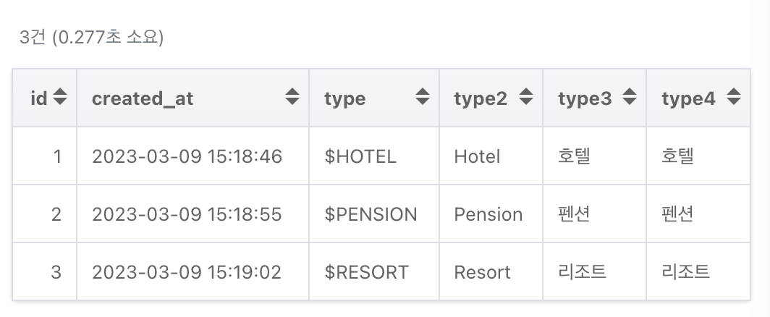Click the $RESORT cell

[x=366, y=272]
